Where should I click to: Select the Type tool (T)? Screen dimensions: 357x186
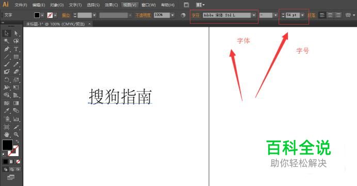tap(16, 49)
